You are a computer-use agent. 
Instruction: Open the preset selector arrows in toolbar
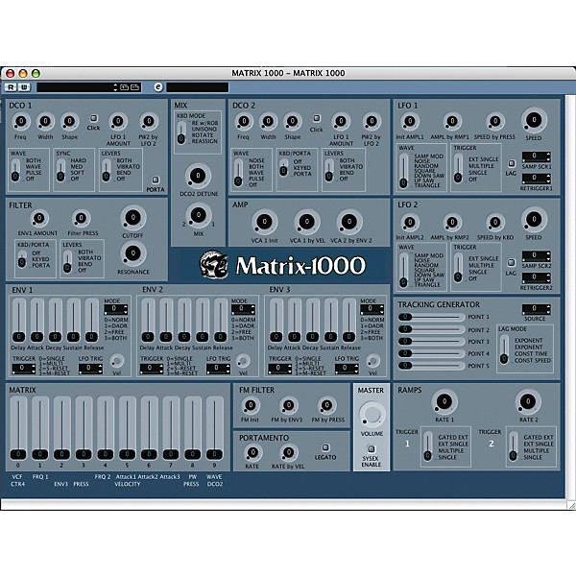tap(115, 87)
